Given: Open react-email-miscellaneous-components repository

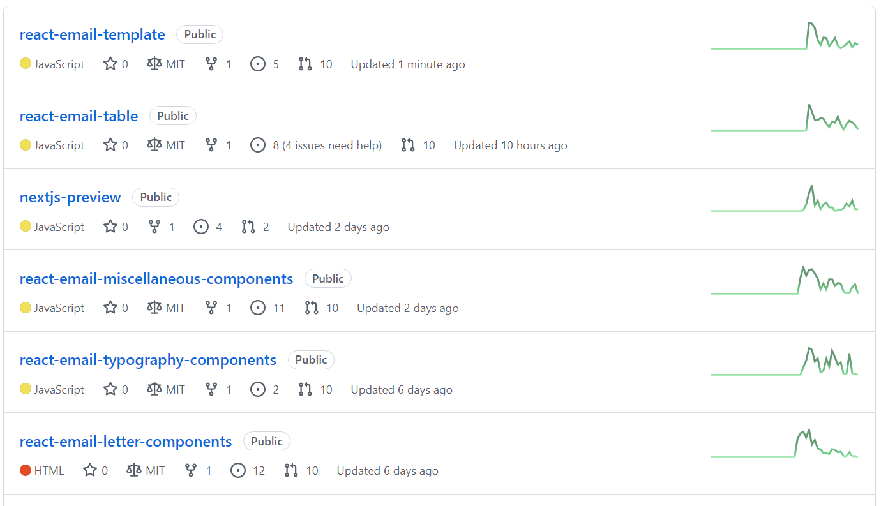Looking at the screenshot, I should [156, 279].
